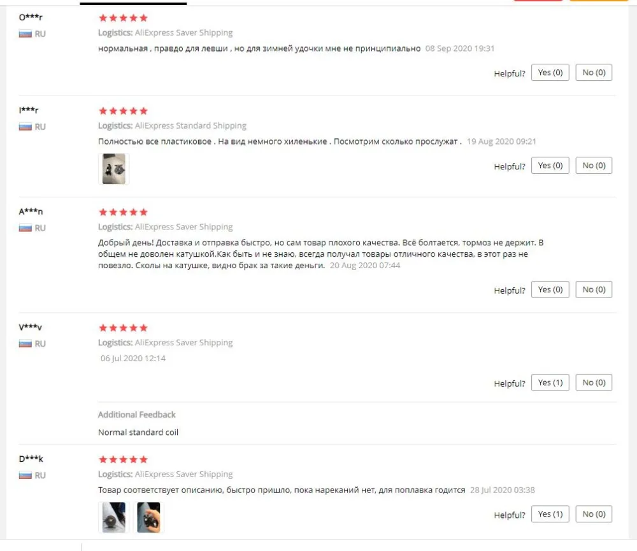Image resolution: width=637 pixels, height=551 pixels.
Task: Mark O***r's review helpful with Yes
Action: click(550, 73)
